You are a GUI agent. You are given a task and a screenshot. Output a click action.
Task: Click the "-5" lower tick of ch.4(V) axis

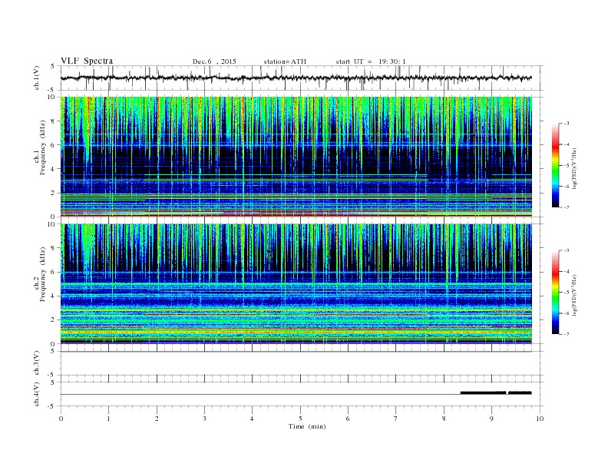tap(52, 406)
